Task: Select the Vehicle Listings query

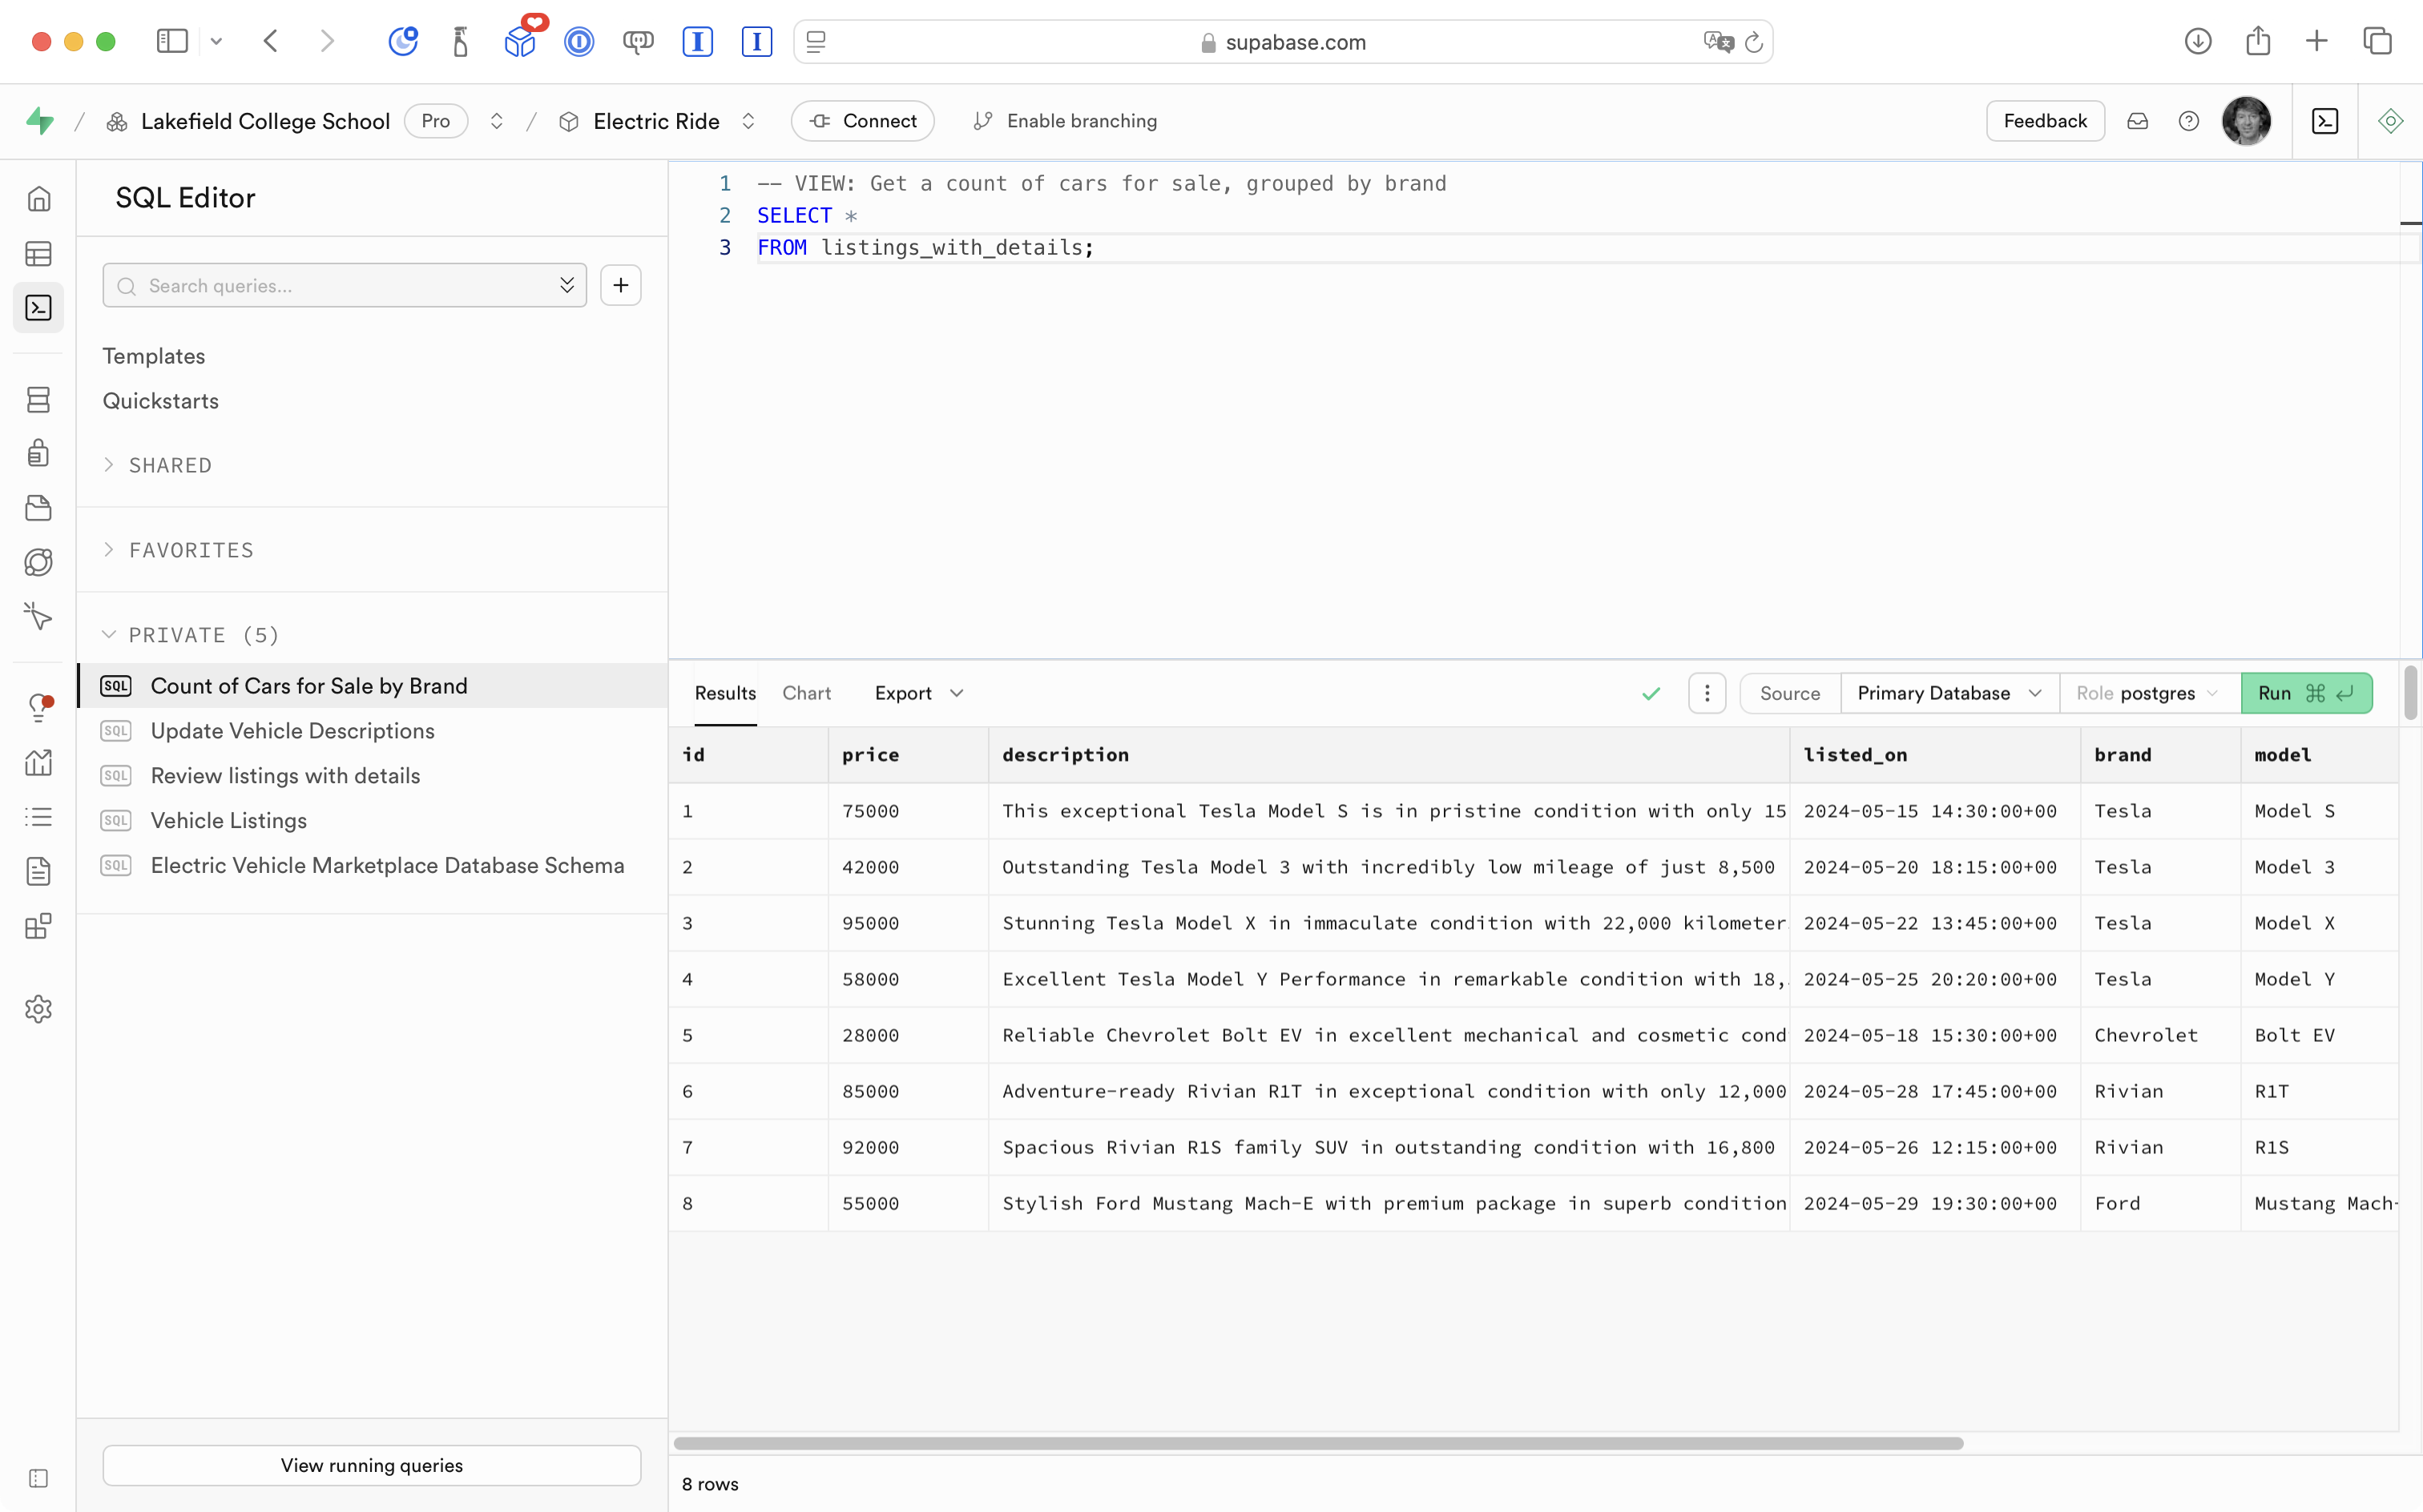Action: point(228,820)
